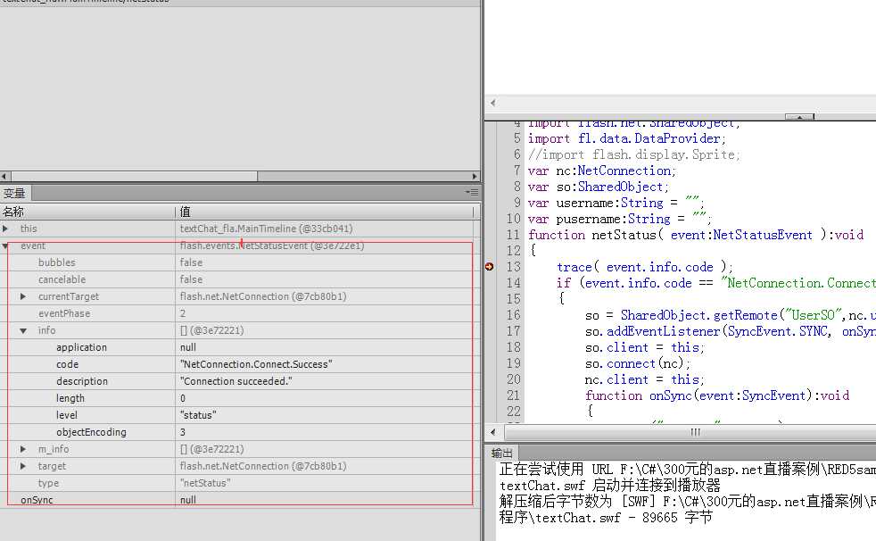
Task: Select the 'type' variable row
Action: point(240,483)
